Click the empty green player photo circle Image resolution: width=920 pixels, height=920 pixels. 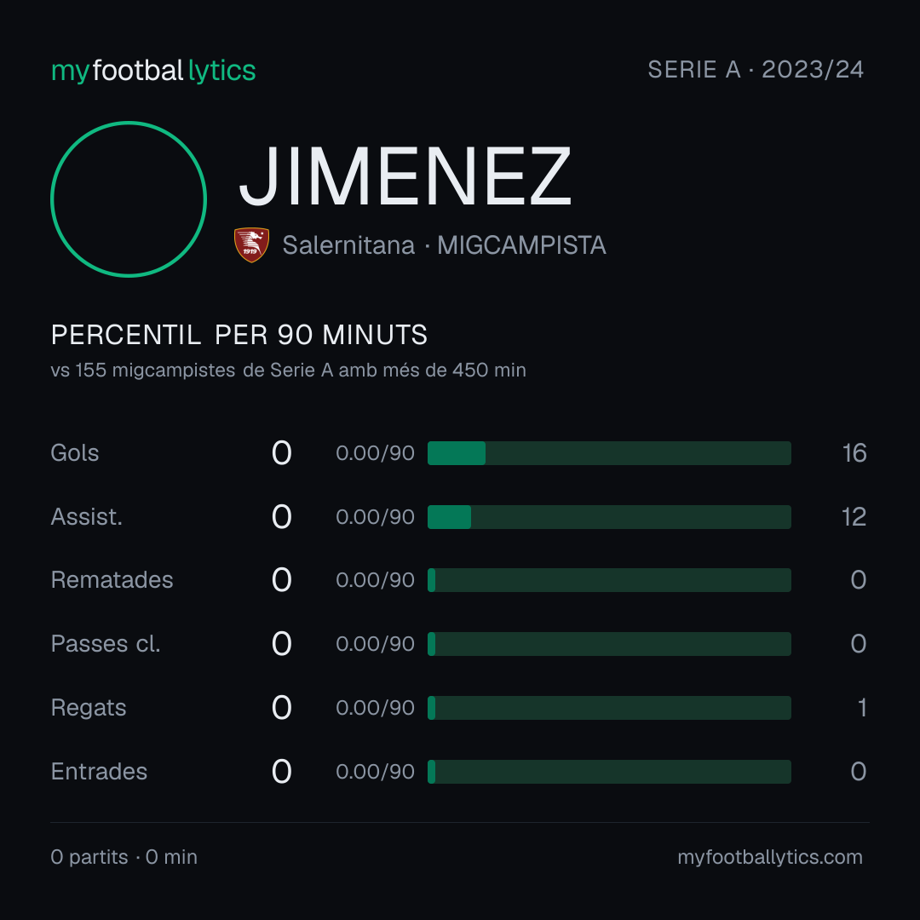tap(129, 199)
